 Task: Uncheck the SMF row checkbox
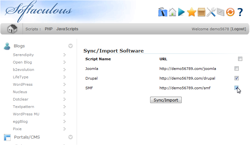click(236, 88)
